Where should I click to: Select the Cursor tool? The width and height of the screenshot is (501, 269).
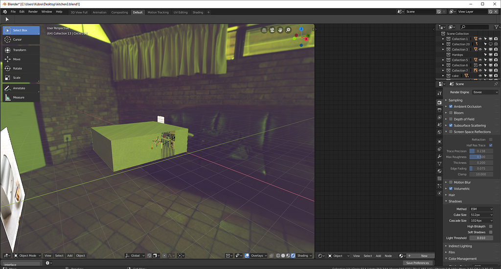tap(21, 40)
